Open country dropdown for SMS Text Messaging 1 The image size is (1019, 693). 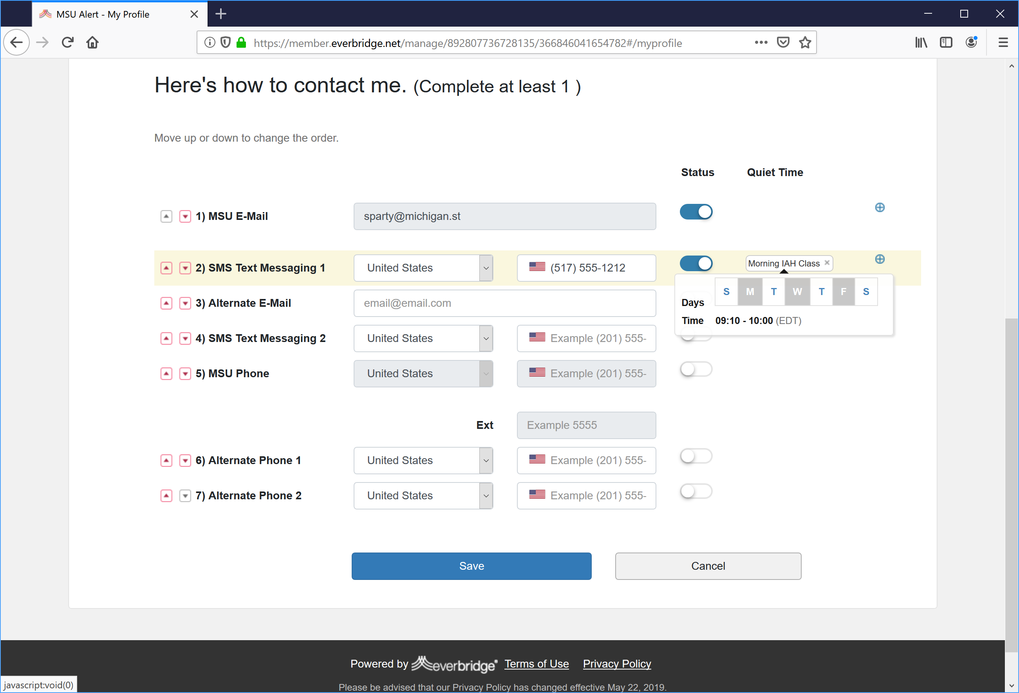424,268
